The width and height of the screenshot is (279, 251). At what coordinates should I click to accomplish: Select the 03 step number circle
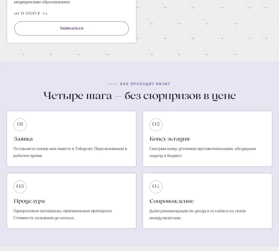pyautogui.click(x=20, y=187)
